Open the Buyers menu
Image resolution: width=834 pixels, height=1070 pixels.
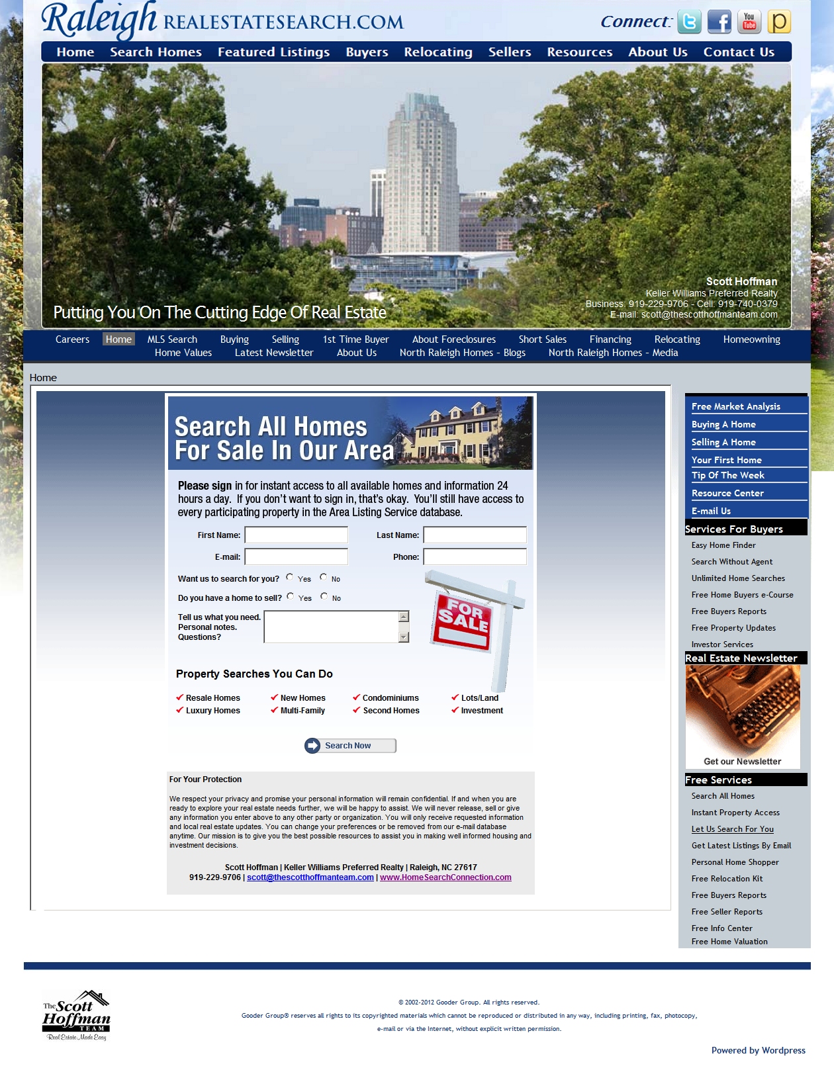367,52
